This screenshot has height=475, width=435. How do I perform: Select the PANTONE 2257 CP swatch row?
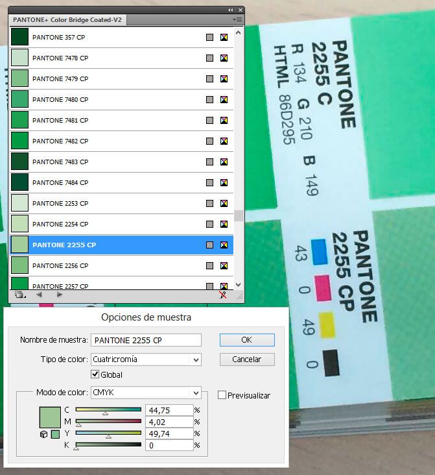coord(122,283)
